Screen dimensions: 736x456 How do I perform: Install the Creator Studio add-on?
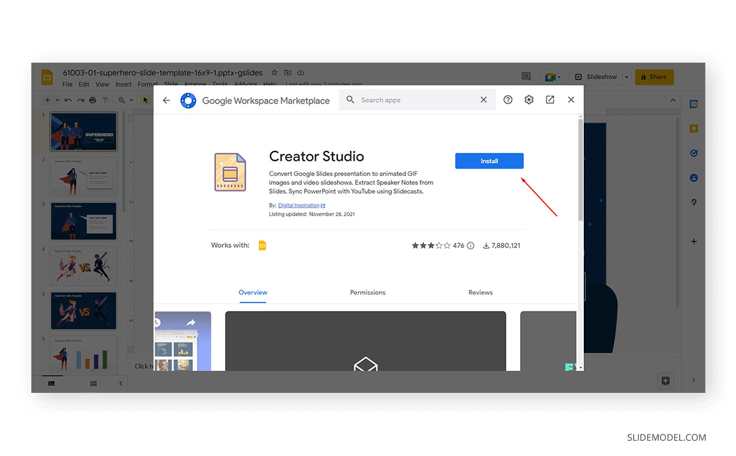489,161
